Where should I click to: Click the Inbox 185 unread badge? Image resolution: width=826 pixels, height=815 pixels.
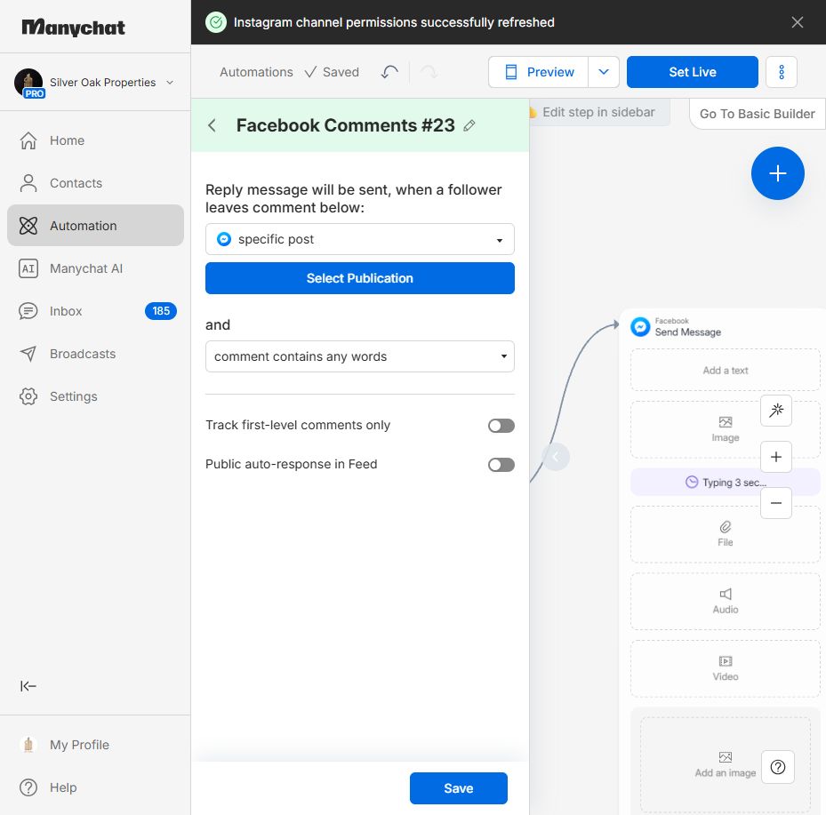pos(161,311)
